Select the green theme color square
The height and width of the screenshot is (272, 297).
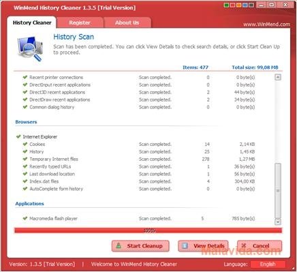(x=226, y=5)
